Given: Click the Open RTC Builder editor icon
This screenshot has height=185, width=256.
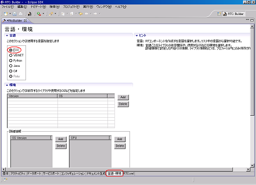Looking at the screenshot, I should pos(30,14).
